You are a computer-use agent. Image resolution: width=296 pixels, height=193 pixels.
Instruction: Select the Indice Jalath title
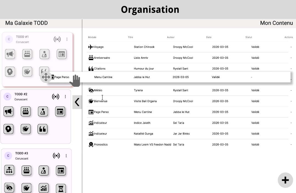click(x=142, y=123)
